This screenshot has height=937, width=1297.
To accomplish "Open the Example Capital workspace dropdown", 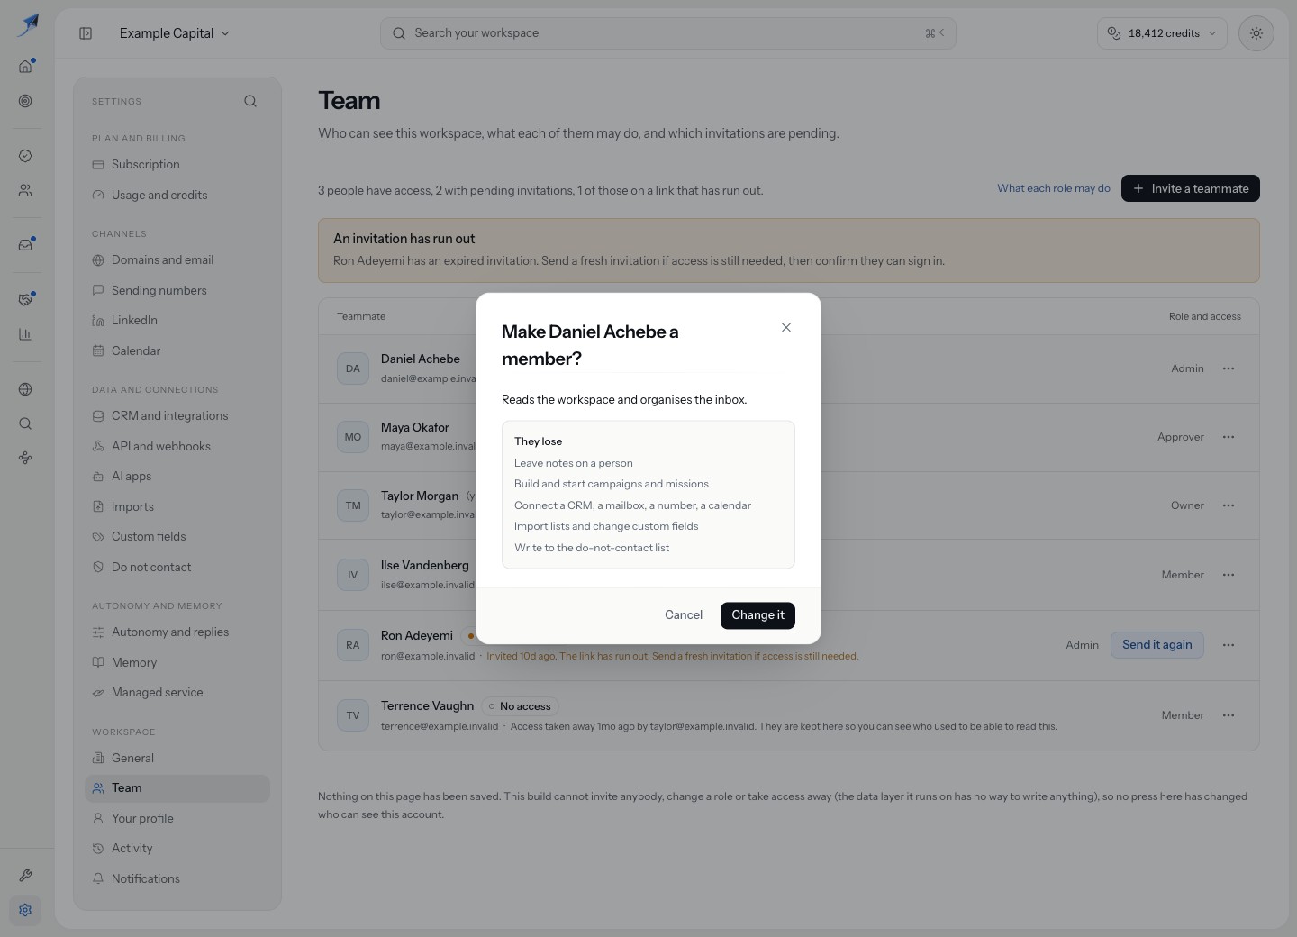I will pos(175,33).
